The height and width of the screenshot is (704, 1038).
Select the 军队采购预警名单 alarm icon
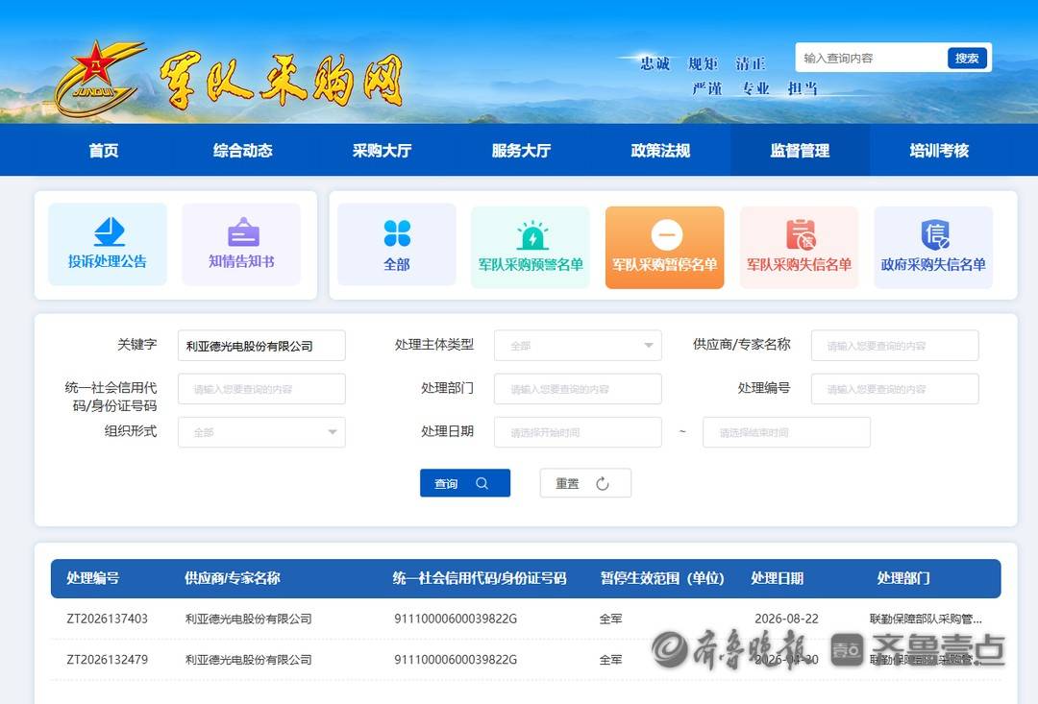[532, 235]
